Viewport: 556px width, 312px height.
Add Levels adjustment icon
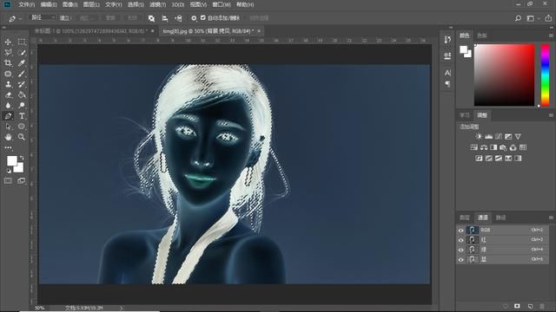(x=488, y=137)
